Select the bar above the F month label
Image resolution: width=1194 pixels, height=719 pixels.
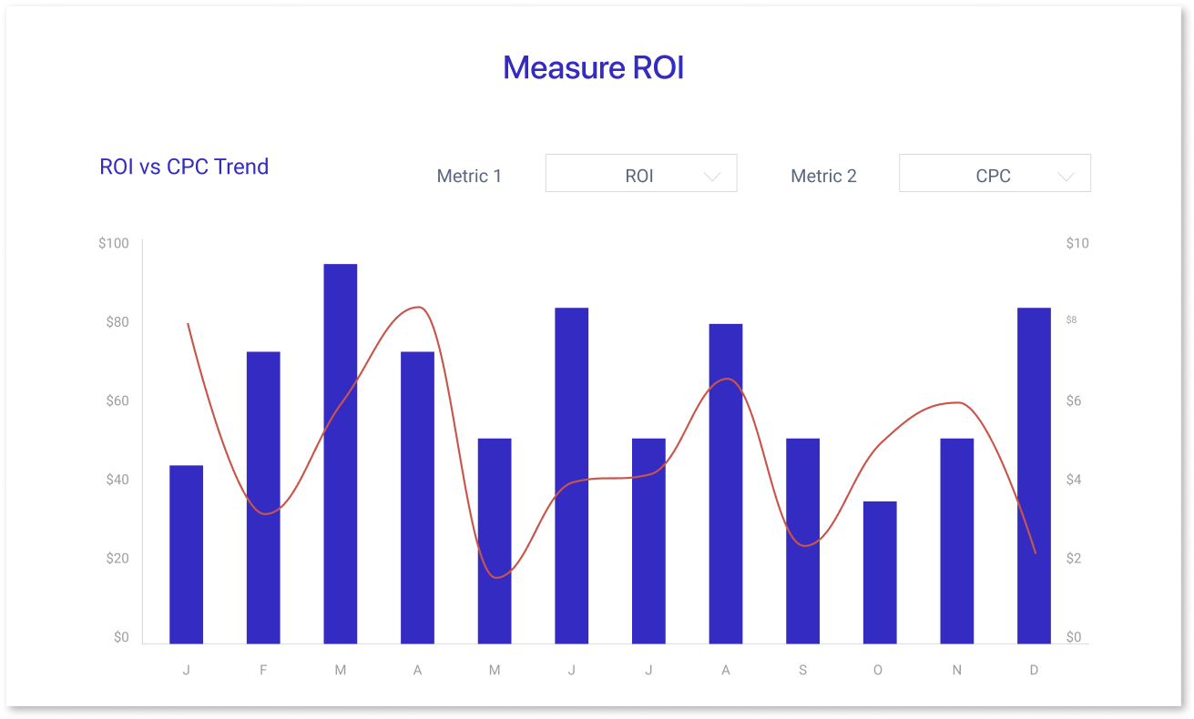[x=263, y=498]
